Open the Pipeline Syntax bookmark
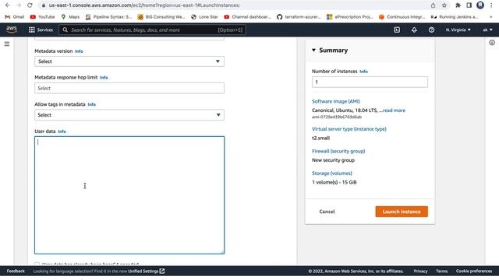 [x=108, y=17]
